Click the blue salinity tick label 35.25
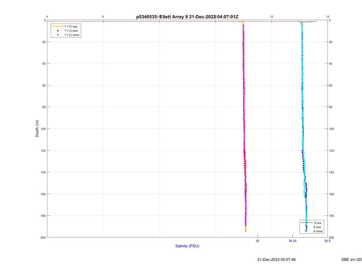This screenshot has width=362, height=267. [x=293, y=241]
